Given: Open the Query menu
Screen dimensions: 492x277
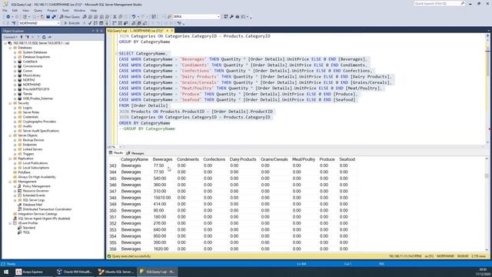Looking at the screenshot, I should coord(38,10).
